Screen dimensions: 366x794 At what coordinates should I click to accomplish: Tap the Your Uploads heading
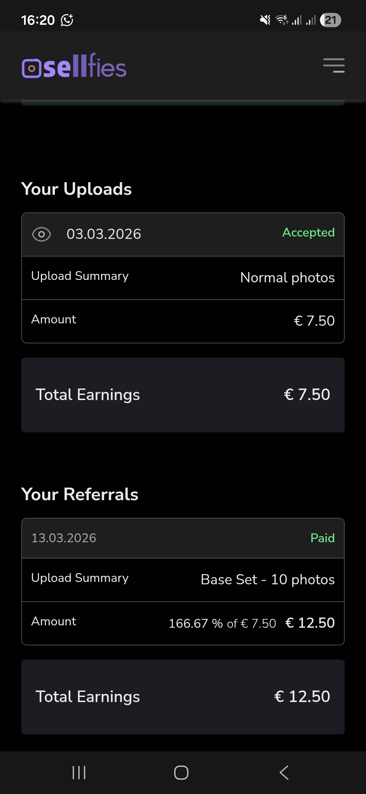[x=77, y=189]
